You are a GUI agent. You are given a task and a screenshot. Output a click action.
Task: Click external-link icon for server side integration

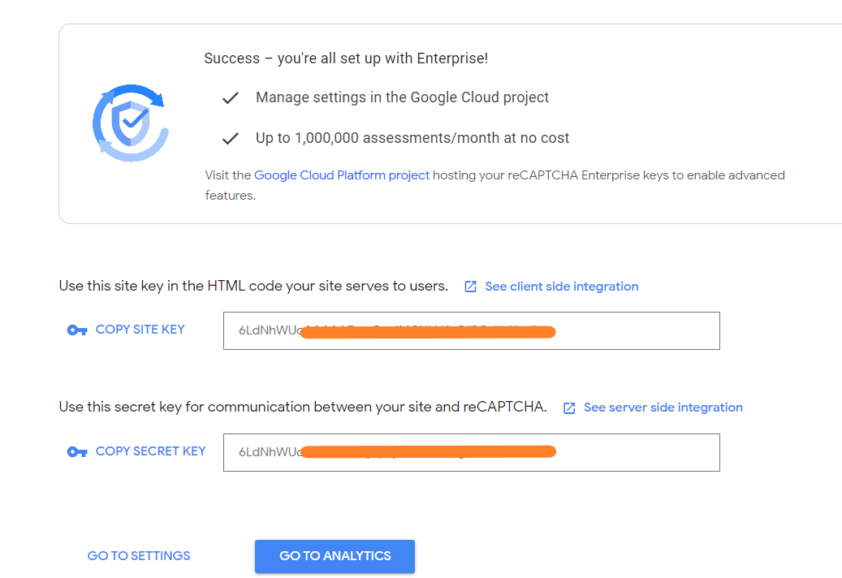[569, 408]
